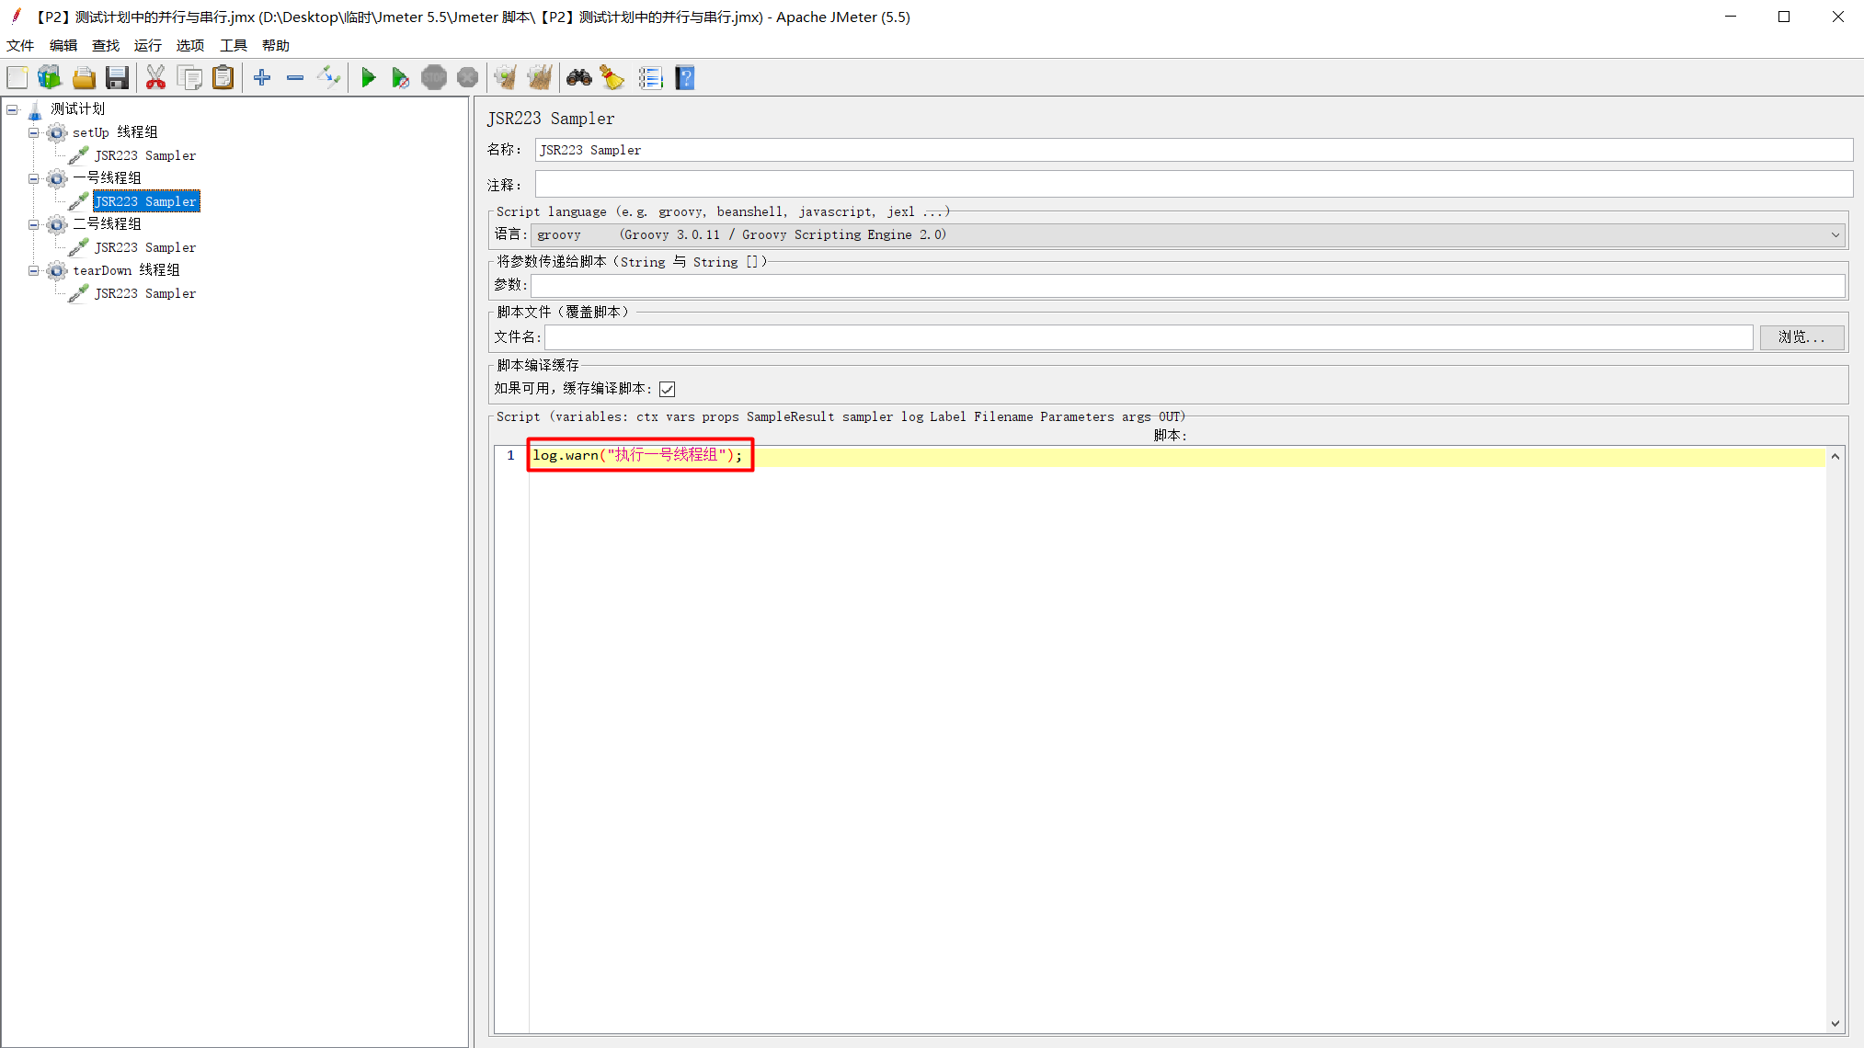Start the test with green play icon
This screenshot has height=1048, width=1864.
tap(368, 78)
